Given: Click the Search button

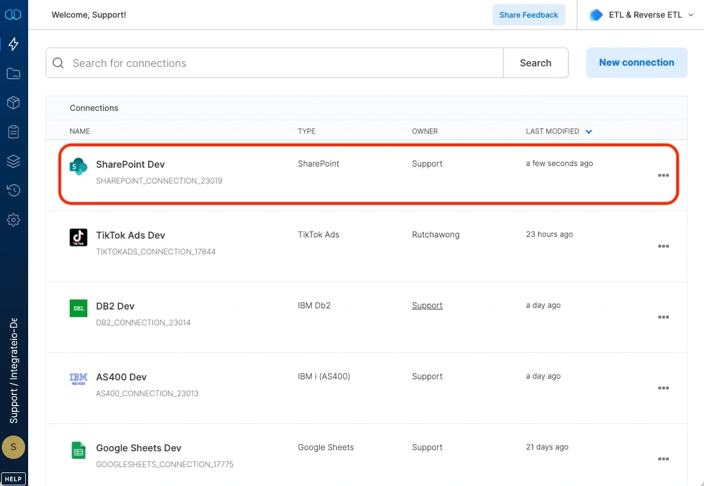Looking at the screenshot, I should (536, 63).
